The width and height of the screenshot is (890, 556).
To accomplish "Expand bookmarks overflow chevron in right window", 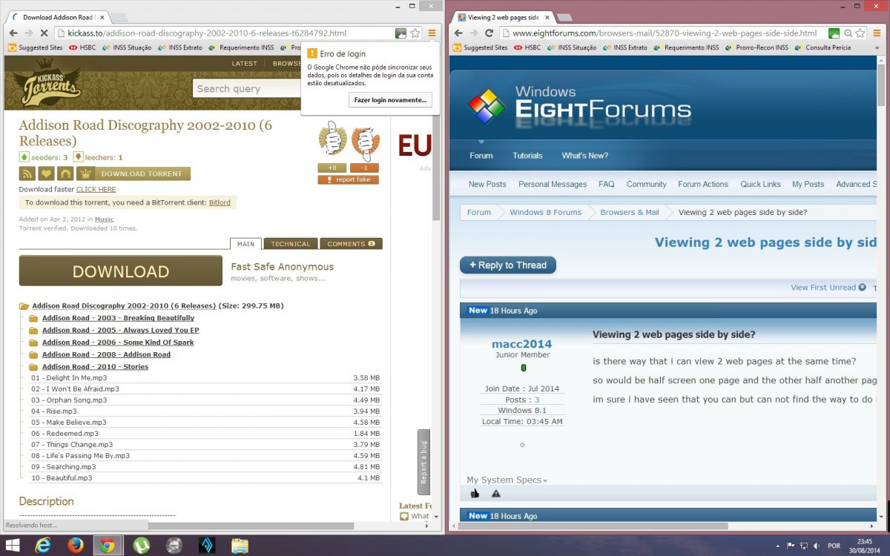I will pos(877,47).
